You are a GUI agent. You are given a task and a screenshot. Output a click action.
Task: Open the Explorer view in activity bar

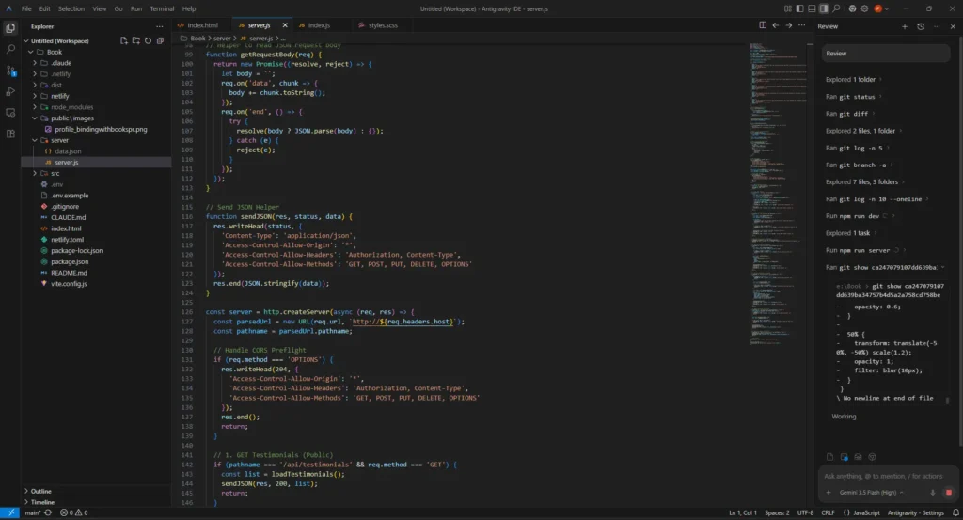pyautogui.click(x=10, y=27)
